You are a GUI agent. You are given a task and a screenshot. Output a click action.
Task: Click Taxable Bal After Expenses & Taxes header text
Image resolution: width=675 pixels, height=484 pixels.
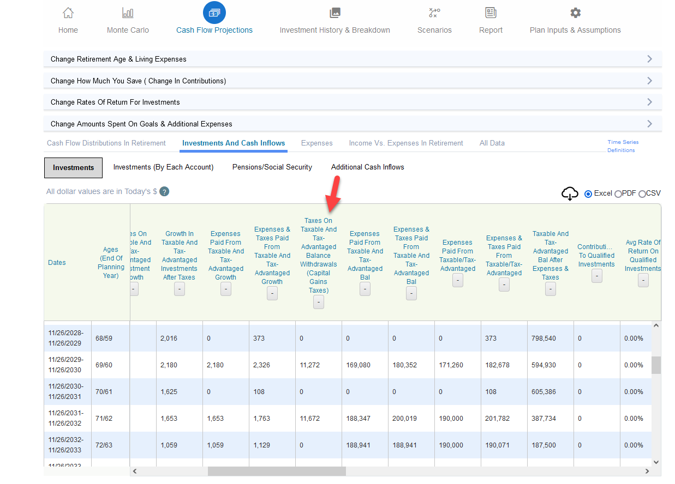click(551, 256)
